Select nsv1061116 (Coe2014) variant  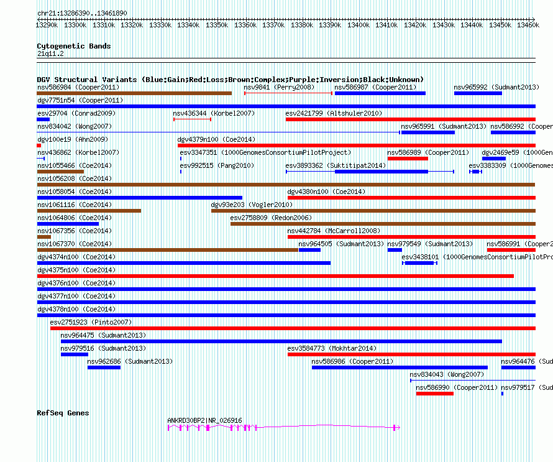pos(89,211)
